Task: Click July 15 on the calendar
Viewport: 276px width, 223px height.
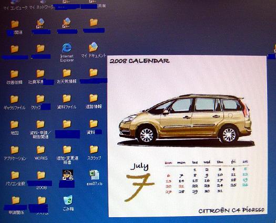Action: coord(195,180)
